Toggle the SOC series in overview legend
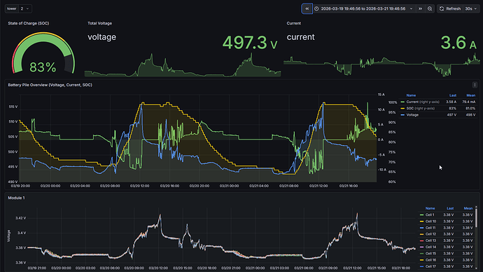This screenshot has width=483, height=272. pyautogui.click(x=420, y=108)
